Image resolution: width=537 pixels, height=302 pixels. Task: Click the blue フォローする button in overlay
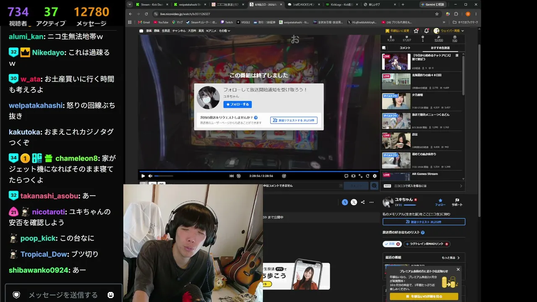pyautogui.click(x=237, y=104)
